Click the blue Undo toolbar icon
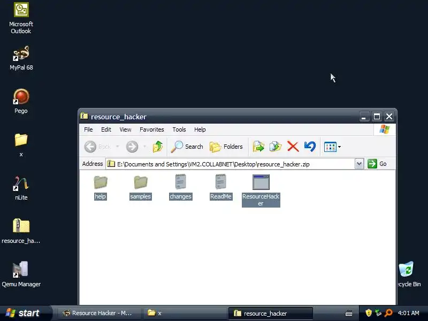Viewport: 428px width, 321px height. 310,147
